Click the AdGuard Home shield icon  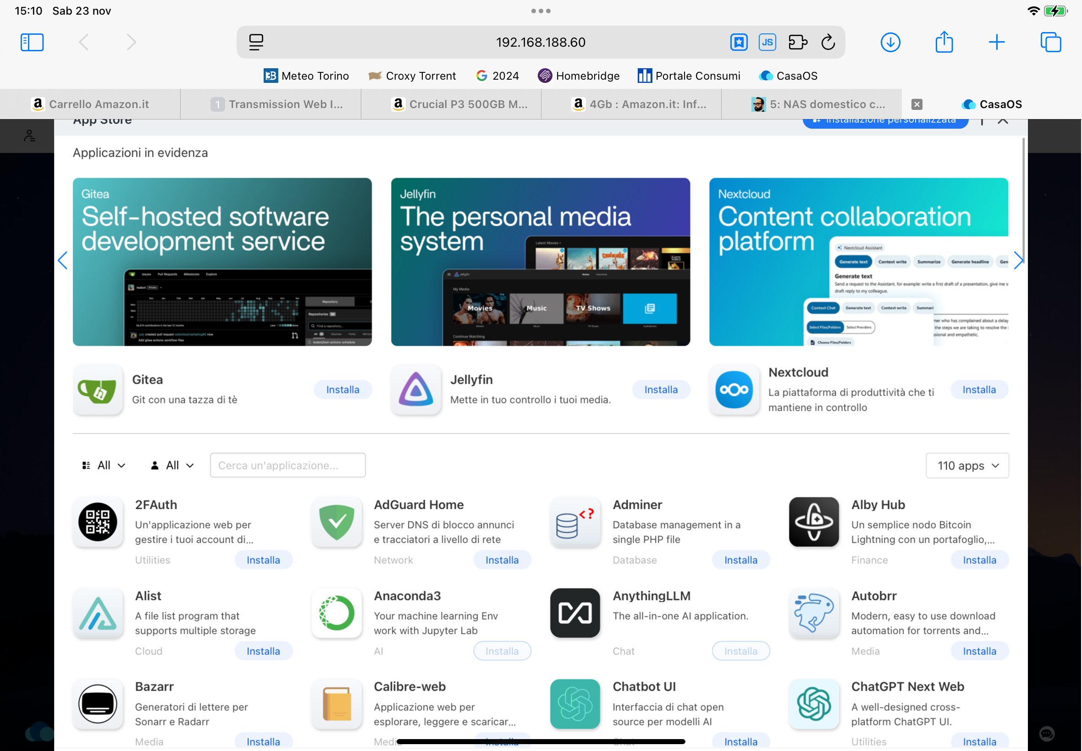(x=337, y=522)
